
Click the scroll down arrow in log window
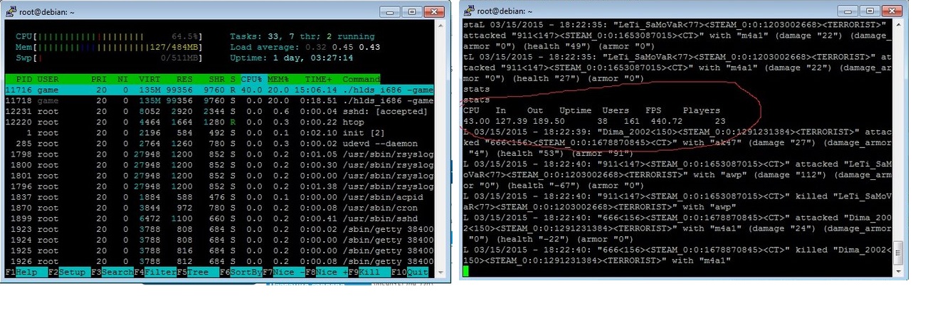tap(898, 271)
